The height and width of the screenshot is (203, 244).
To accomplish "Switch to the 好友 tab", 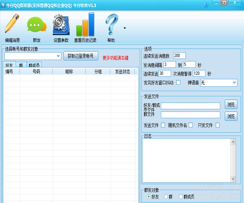I will (9, 64).
